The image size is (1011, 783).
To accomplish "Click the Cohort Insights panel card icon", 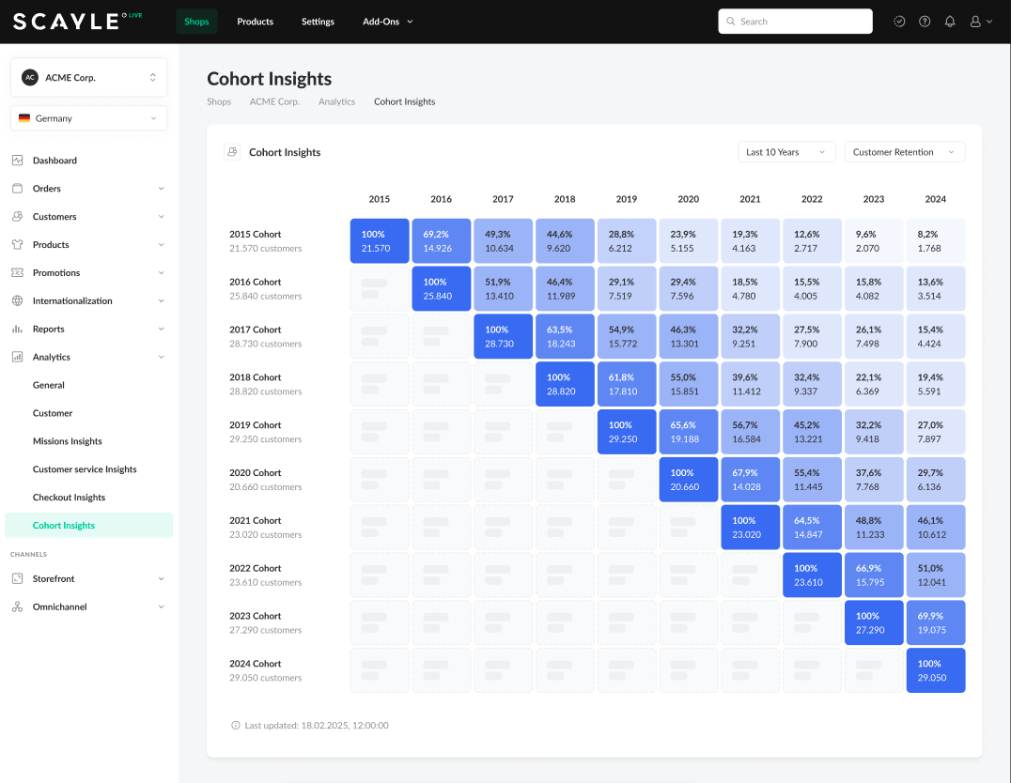I will tap(232, 152).
